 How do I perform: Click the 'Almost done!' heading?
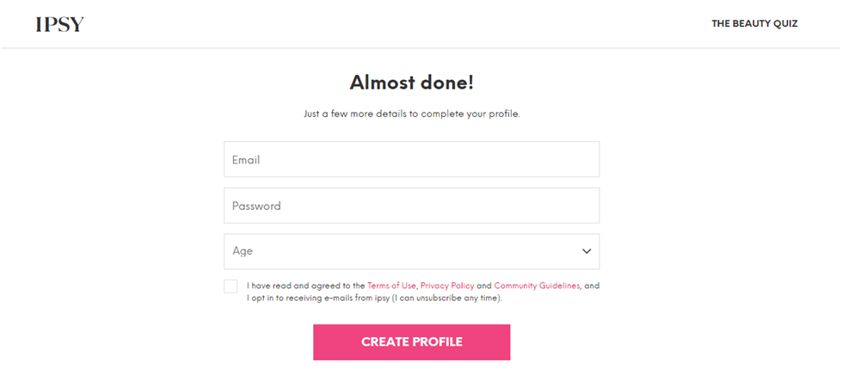pyautogui.click(x=412, y=83)
